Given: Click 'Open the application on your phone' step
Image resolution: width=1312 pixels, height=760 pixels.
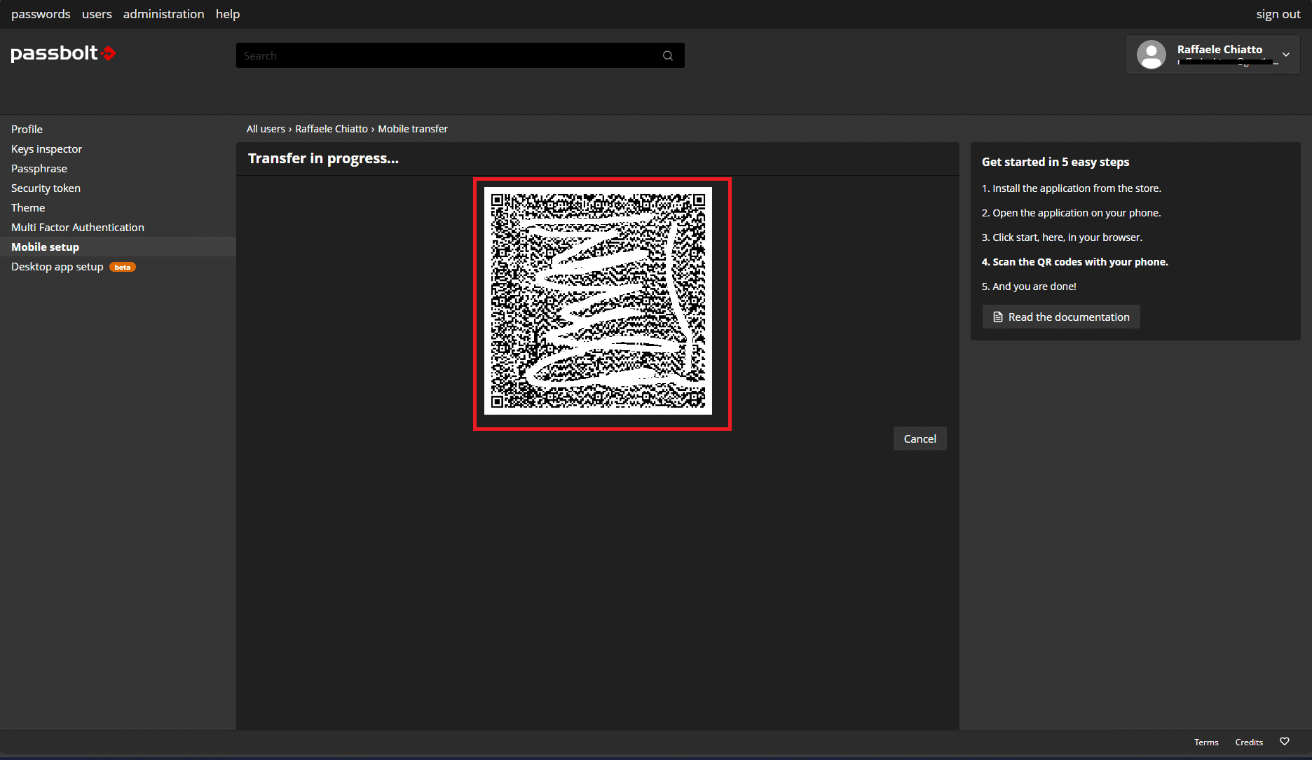Looking at the screenshot, I should coord(1072,213).
